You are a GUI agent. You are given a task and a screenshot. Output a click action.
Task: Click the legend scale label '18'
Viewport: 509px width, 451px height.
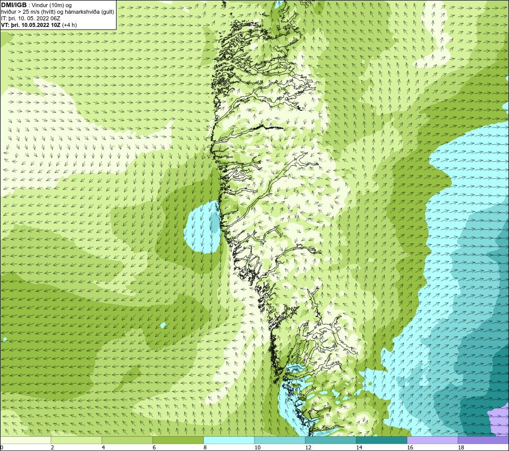[x=461, y=447]
